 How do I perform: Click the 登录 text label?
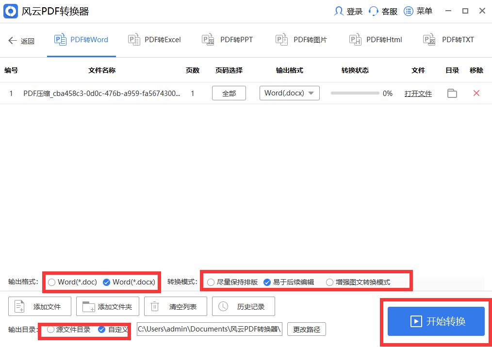tap(355, 12)
